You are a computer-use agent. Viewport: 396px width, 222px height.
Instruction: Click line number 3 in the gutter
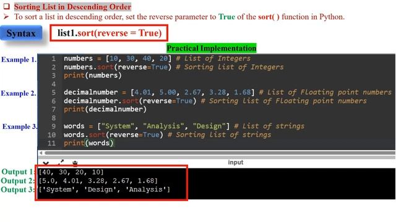(x=54, y=75)
